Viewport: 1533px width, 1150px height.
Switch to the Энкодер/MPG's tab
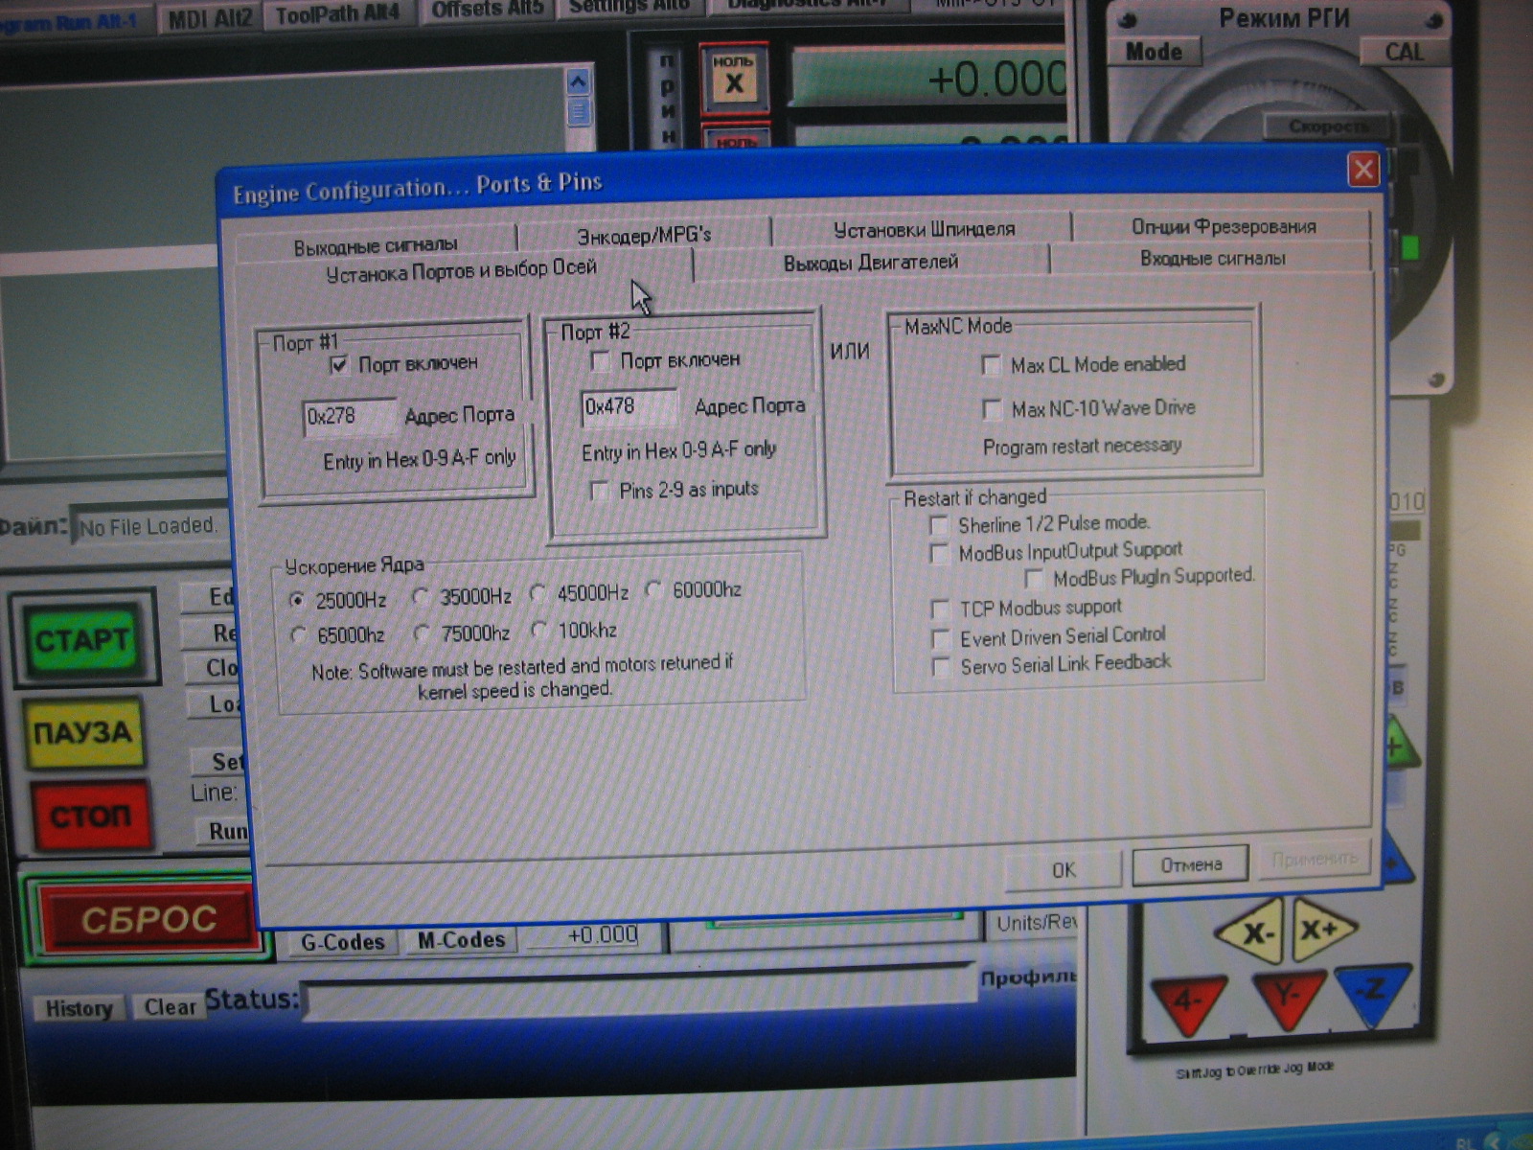pyautogui.click(x=644, y=234)
